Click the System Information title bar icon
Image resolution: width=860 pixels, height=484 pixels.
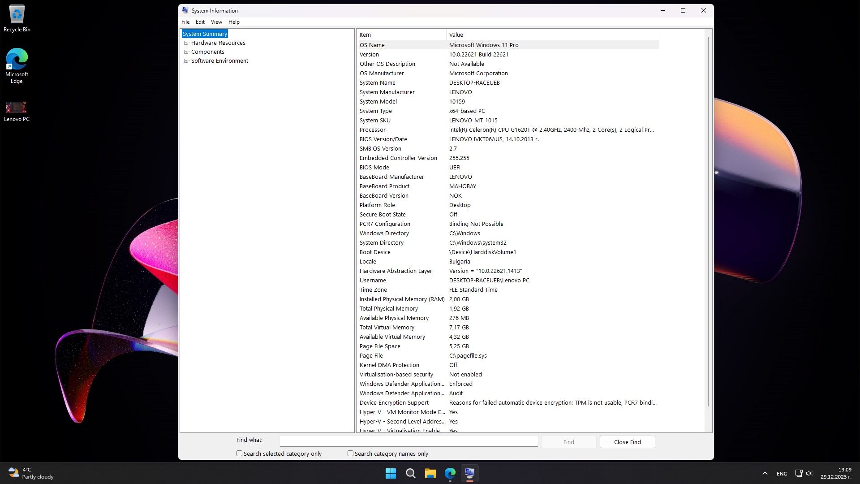(185, 10)
